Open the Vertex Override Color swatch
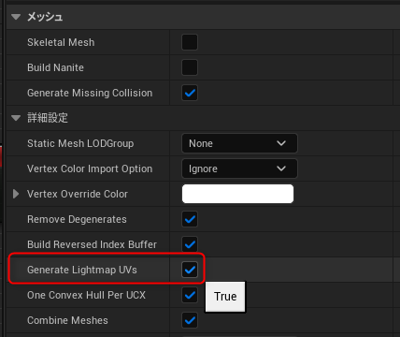 pyautogui.click(x=237, y=194)
